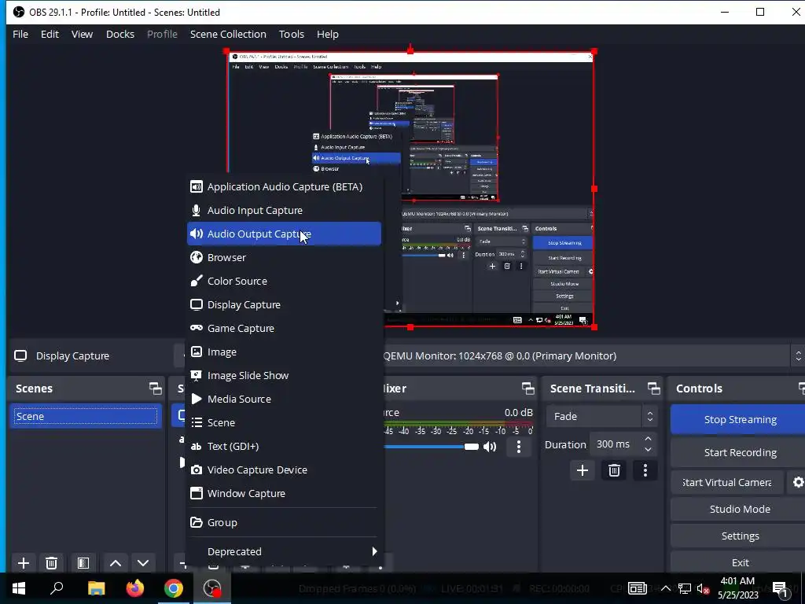
Task: Decrease transition duration with down arrow
Action: 648,450
